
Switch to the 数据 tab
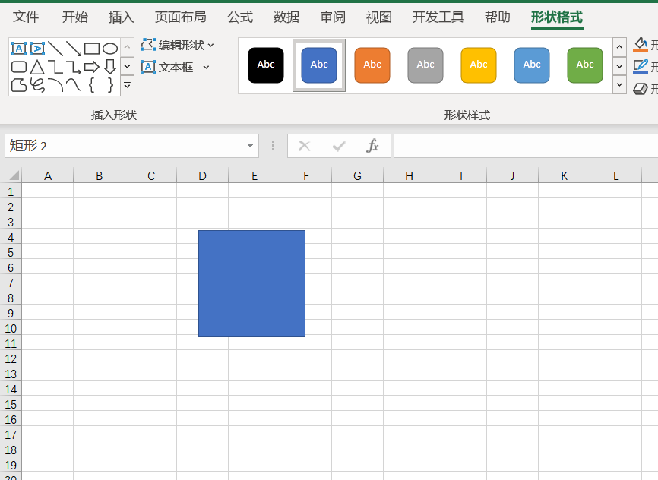[x=286, y=17]
